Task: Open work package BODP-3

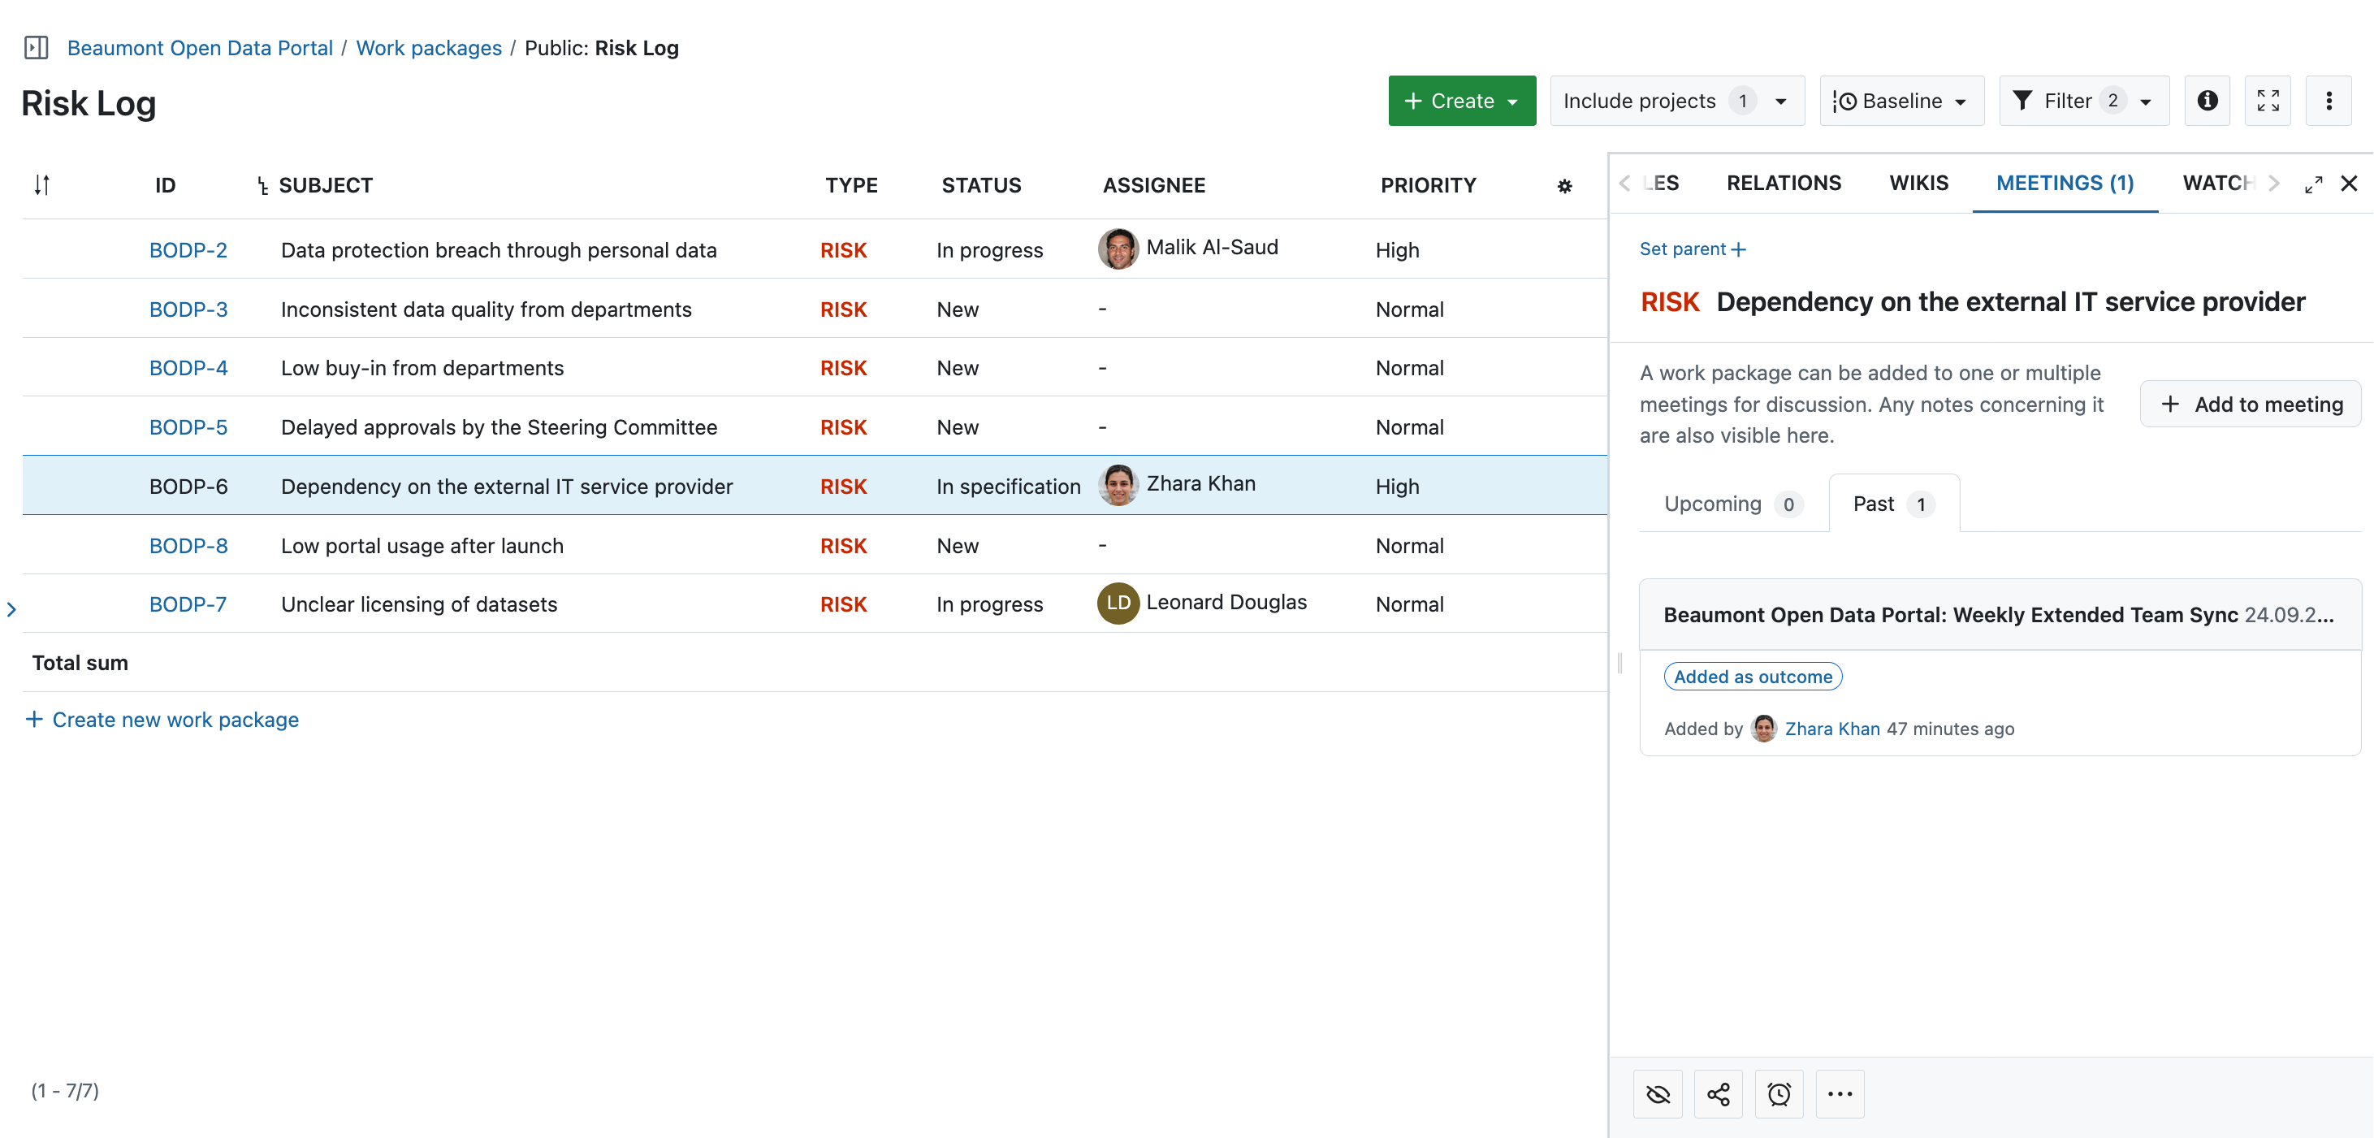Action: pos(188,309)
